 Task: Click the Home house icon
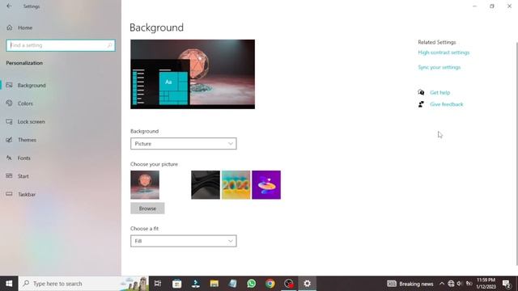coord(10,27)
